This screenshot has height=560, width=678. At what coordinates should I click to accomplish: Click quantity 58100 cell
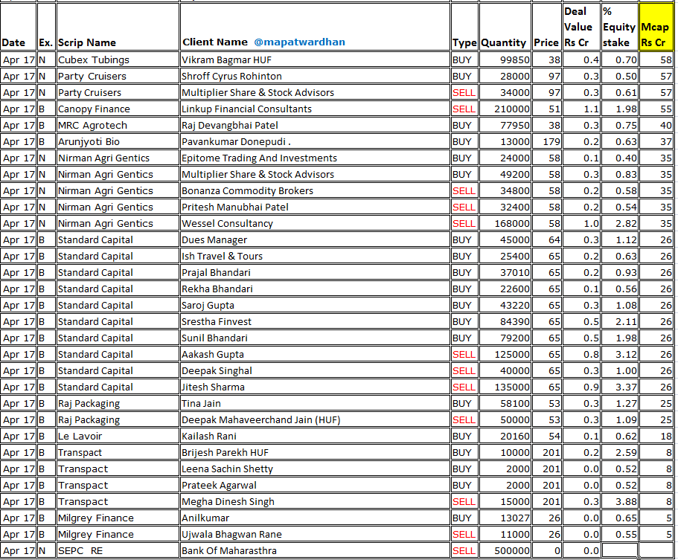click(505, 404)
